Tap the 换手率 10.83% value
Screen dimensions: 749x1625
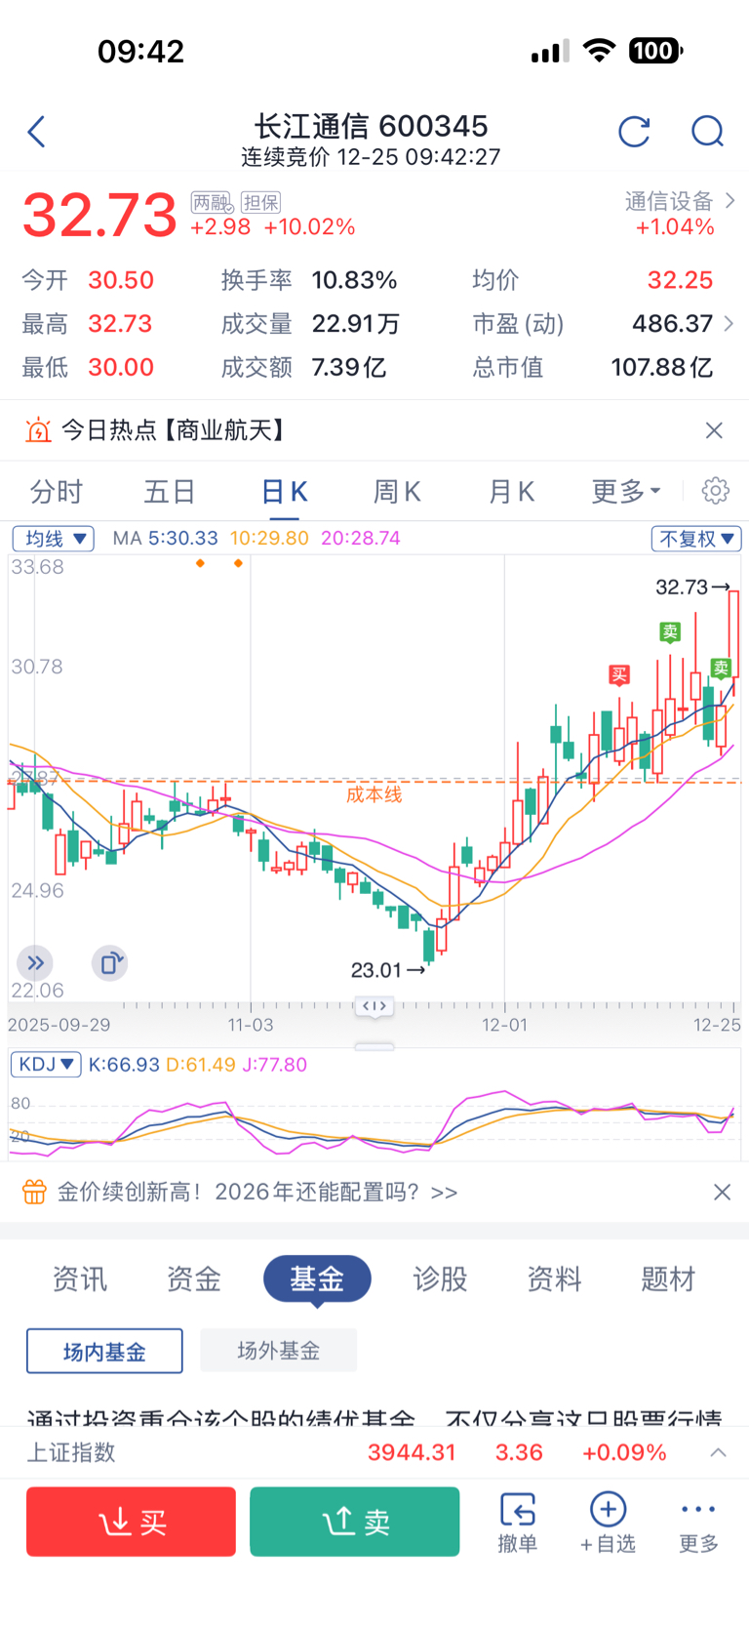[354, 280]
